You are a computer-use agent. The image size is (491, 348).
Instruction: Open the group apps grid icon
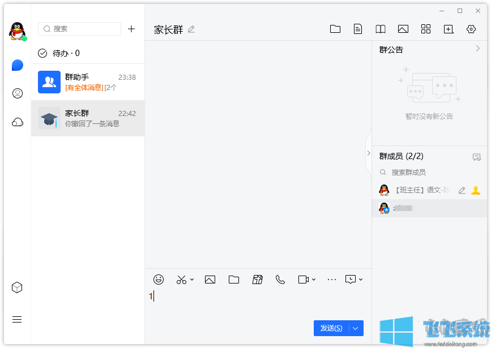point(426,29)
